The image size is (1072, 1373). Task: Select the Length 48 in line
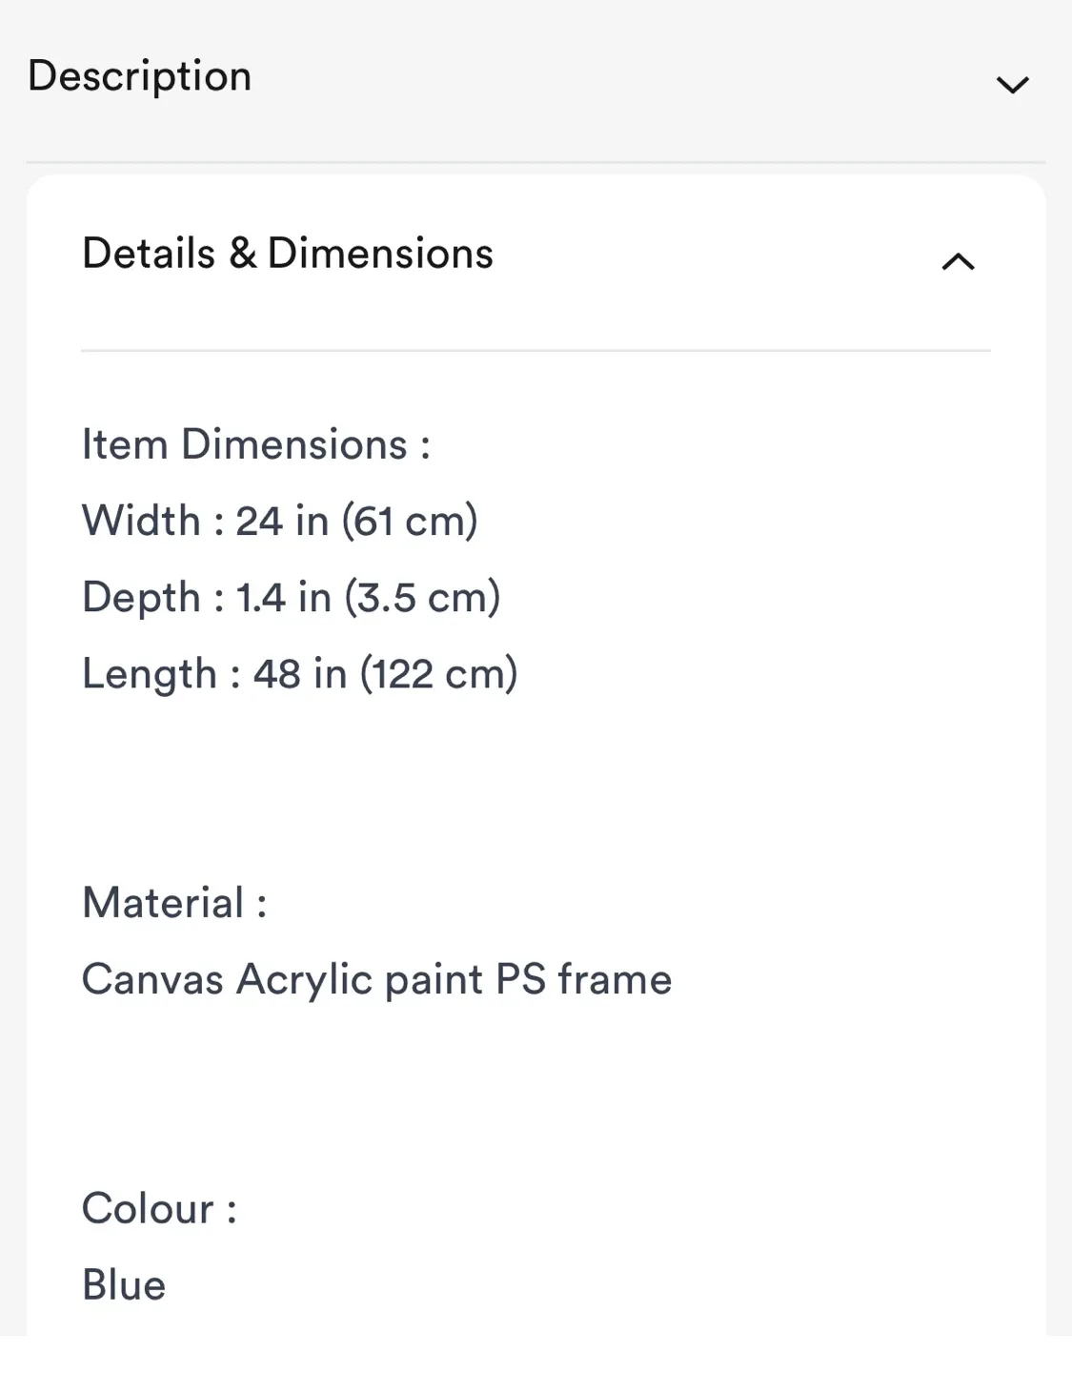pyautogui.click(x=300, y=673)
